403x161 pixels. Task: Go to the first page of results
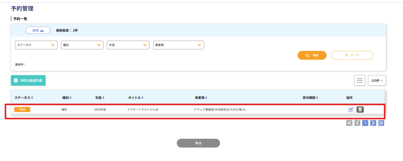pos(349,123)
